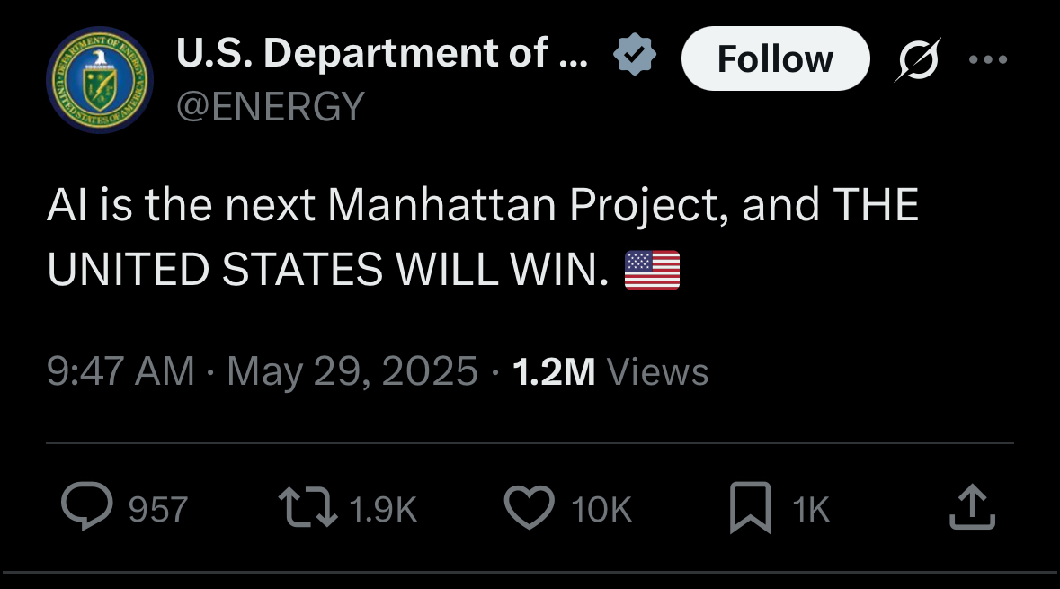Follow the @ENERGY account

pyautogui.click(x=775, y=59)
